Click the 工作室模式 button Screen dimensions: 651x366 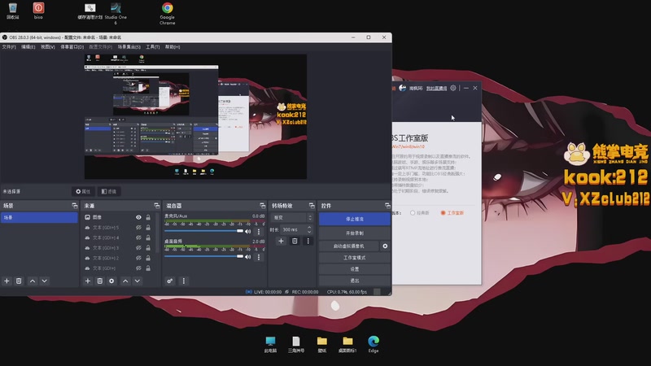pos(355,258)
